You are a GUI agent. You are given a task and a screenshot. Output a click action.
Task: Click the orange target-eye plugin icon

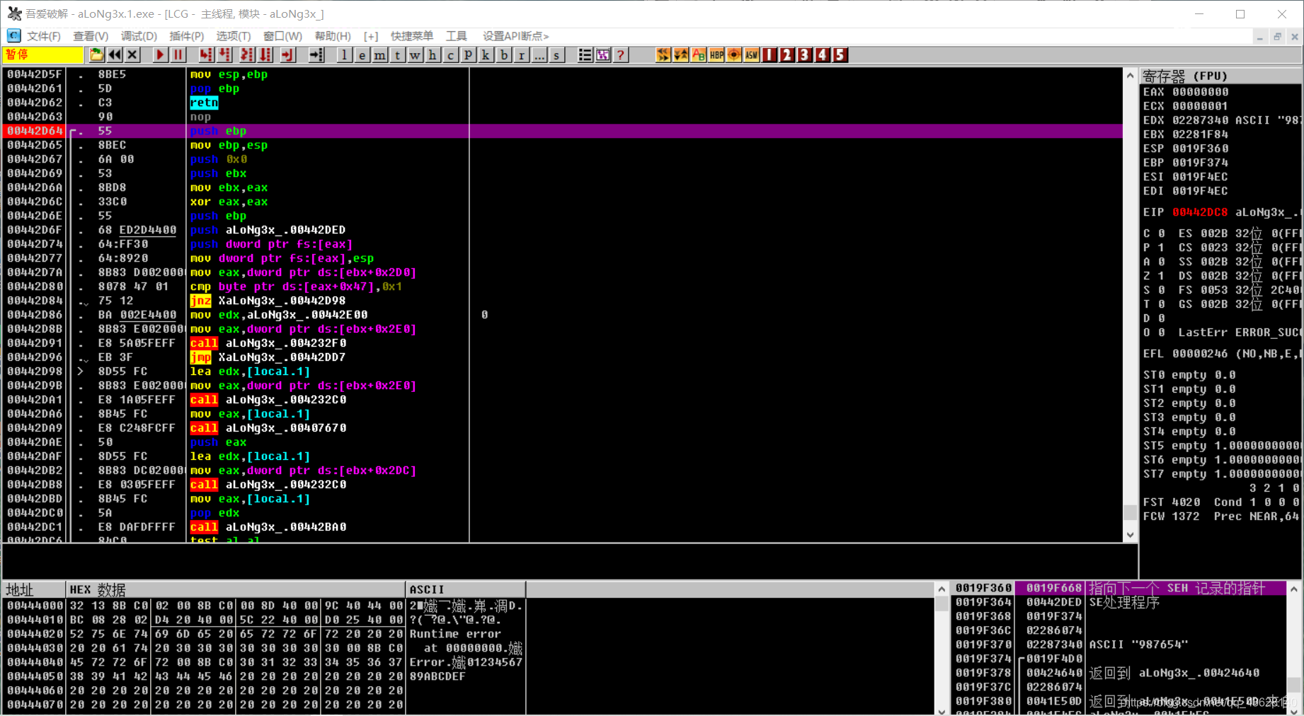(x=734, y=55)
